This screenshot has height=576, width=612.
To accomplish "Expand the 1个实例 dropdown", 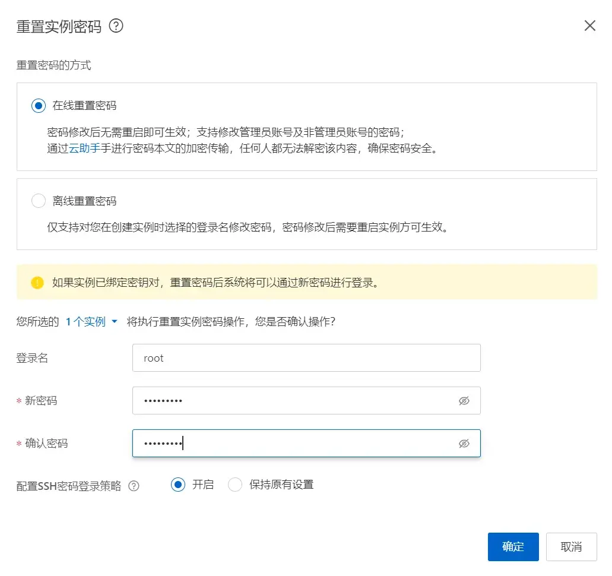I will click(x=91, y=321).
